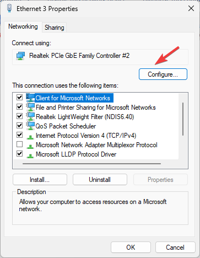Image resolution: width=200 pixels, height=258 pixels.
Task: Select the Networking tab
Action: click(23, 26)
